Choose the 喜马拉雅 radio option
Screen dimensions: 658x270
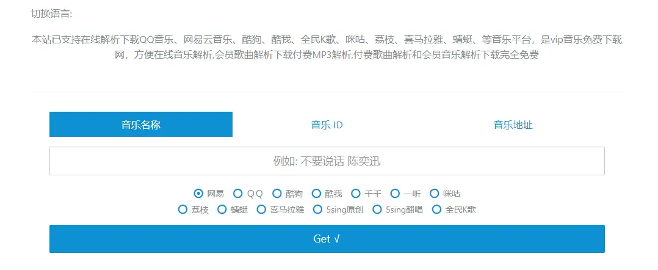coord(261,209)
